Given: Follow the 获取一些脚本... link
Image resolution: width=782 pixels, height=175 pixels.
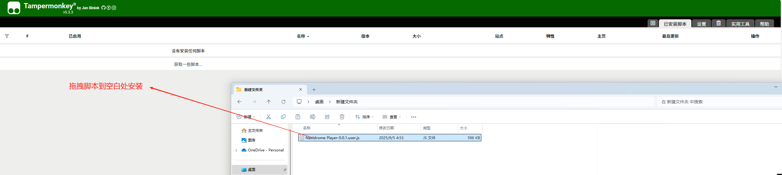Looking at the screenshot, I should tap(188, 64).
